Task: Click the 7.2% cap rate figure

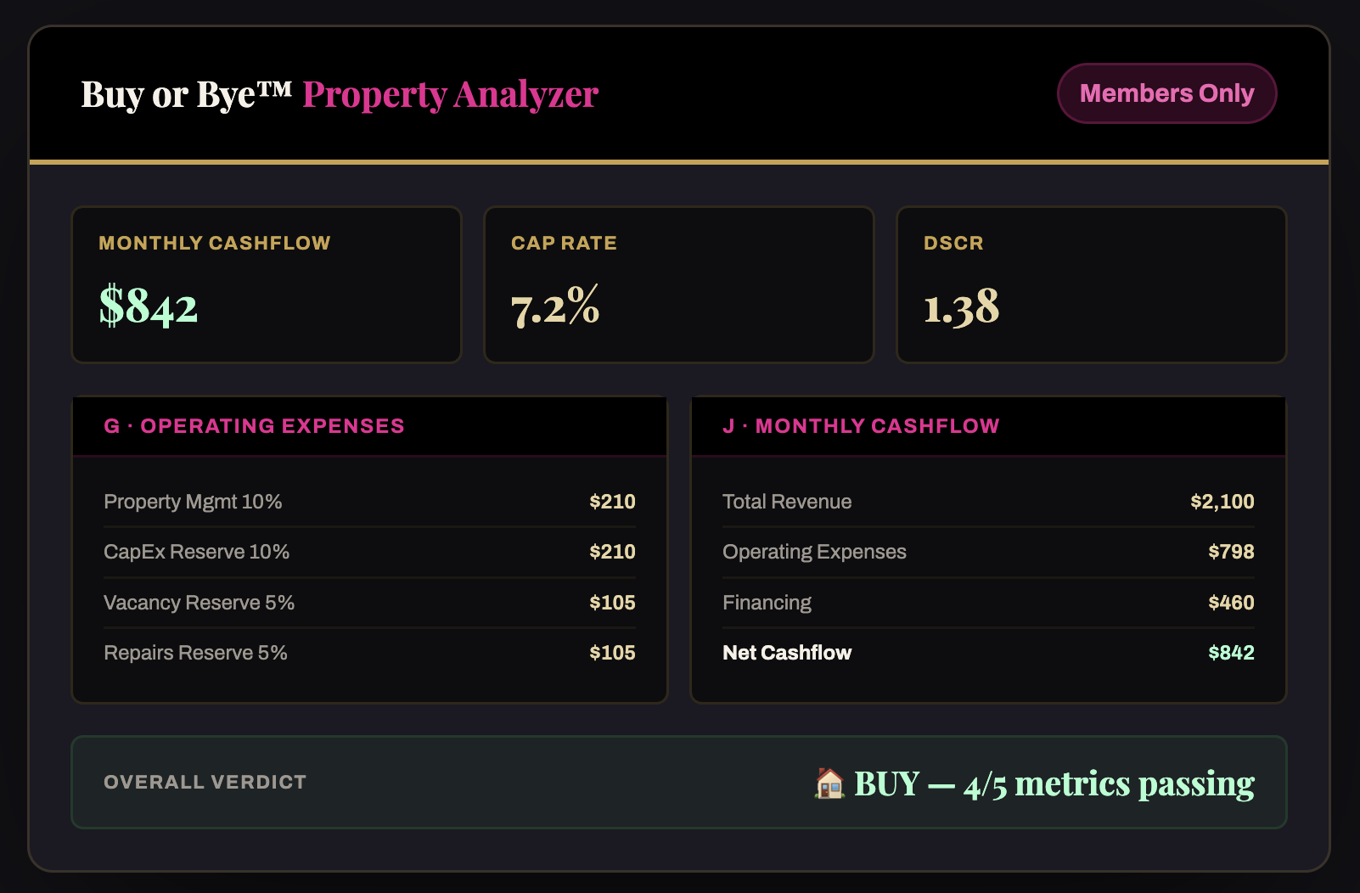Action: (555, 306)
